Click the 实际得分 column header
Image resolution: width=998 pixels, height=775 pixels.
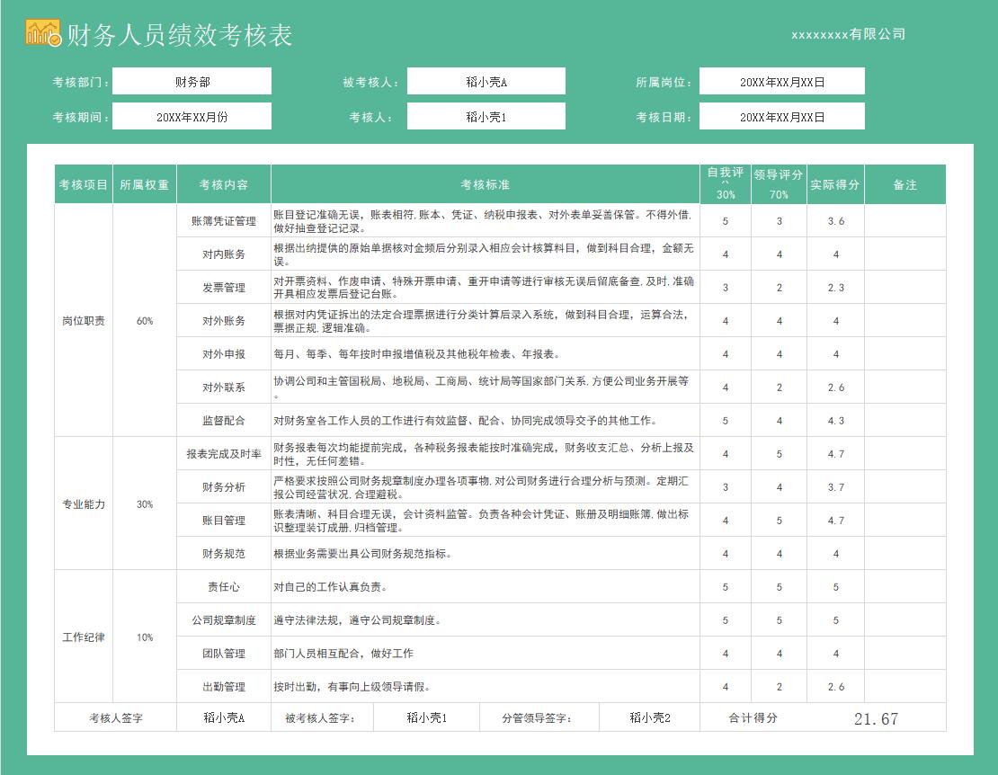click(835, 184)
